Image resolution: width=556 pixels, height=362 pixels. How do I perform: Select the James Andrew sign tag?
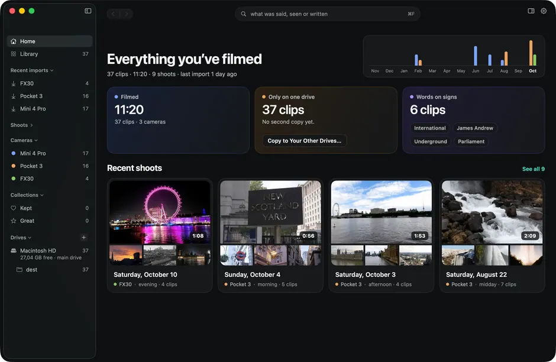coord(475,128)
